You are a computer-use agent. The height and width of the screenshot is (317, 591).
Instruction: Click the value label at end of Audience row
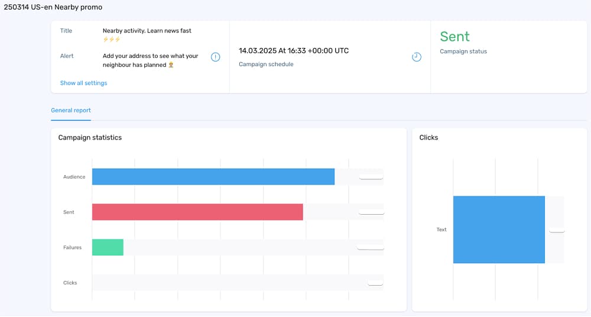[371, 177]
